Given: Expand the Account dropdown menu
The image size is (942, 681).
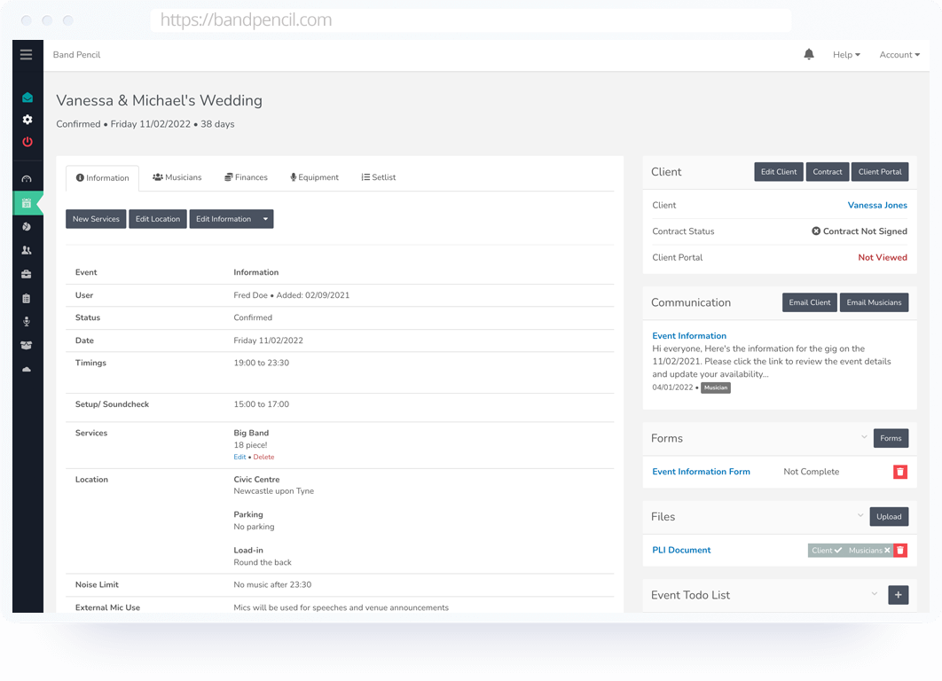Looking at the screenshot, I should [899, 55].
